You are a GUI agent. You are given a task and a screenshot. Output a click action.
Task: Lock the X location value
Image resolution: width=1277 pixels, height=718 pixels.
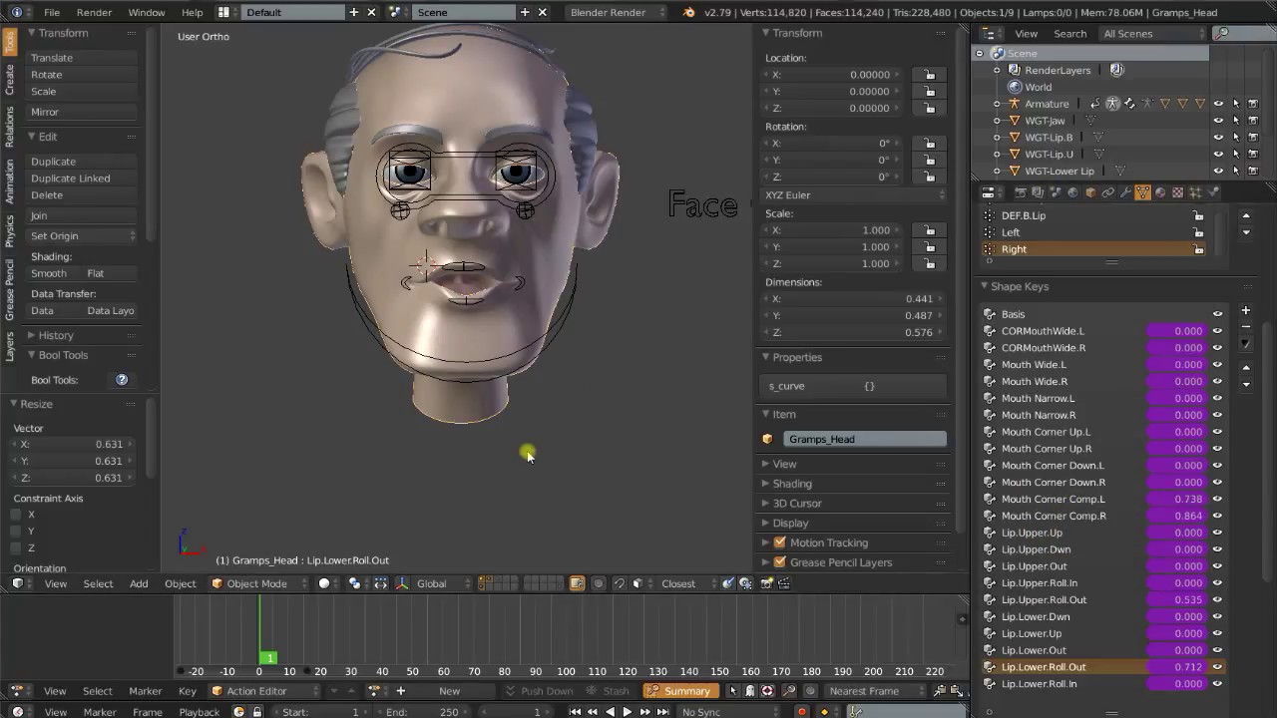coord(930,75)
